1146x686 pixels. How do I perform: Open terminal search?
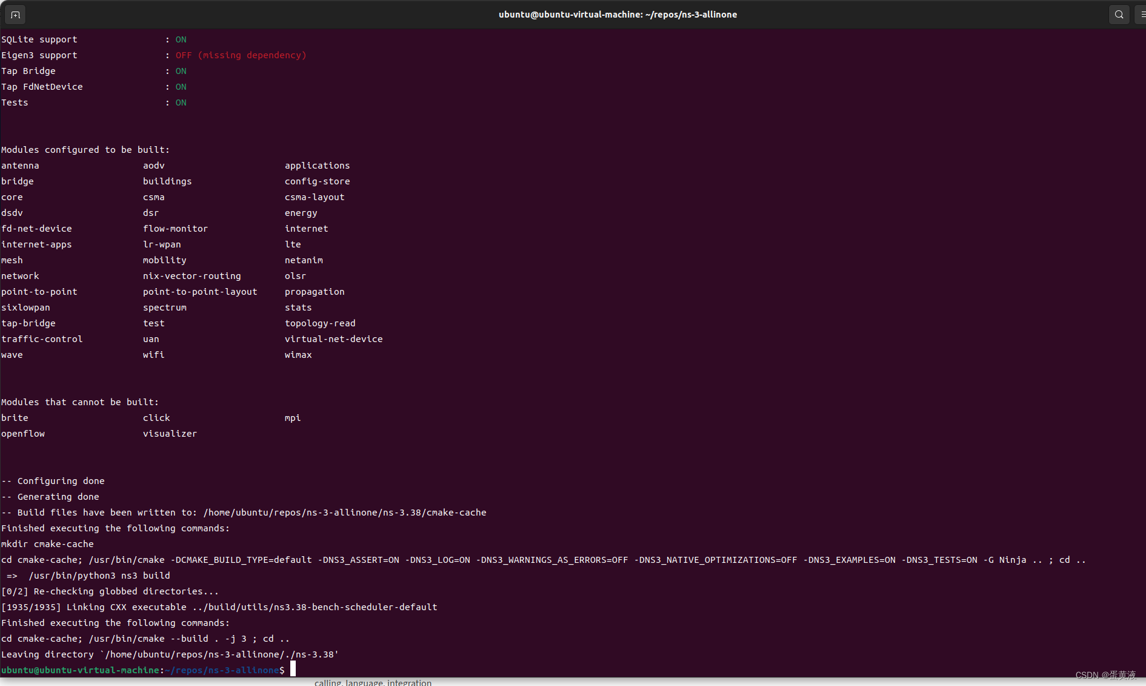tap(1119, 15)
